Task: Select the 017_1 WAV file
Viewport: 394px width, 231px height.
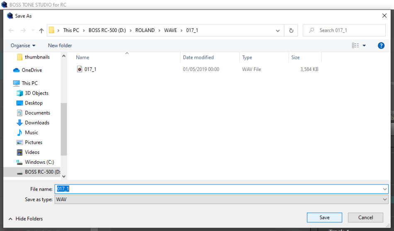Action: [90, 69]
